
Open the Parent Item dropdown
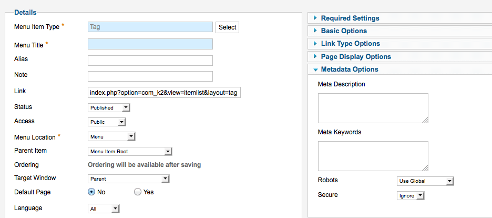click(x=130, y=152)
